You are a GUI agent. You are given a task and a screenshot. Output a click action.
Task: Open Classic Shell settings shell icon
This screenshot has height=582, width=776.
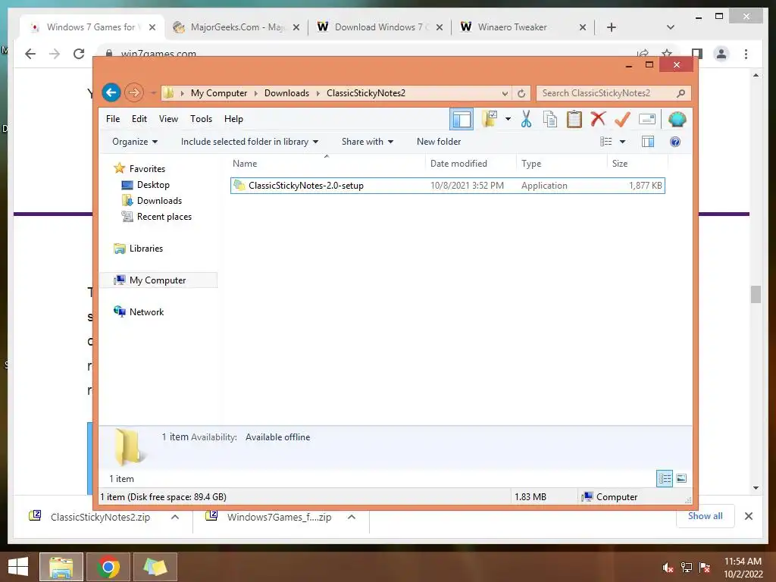(x=677, y=119)
